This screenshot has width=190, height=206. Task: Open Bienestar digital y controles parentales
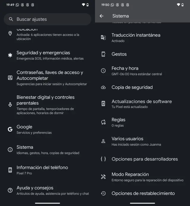click(x=47, y=104)
